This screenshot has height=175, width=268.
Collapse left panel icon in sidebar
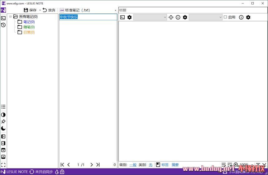click(x=3, y=136)
